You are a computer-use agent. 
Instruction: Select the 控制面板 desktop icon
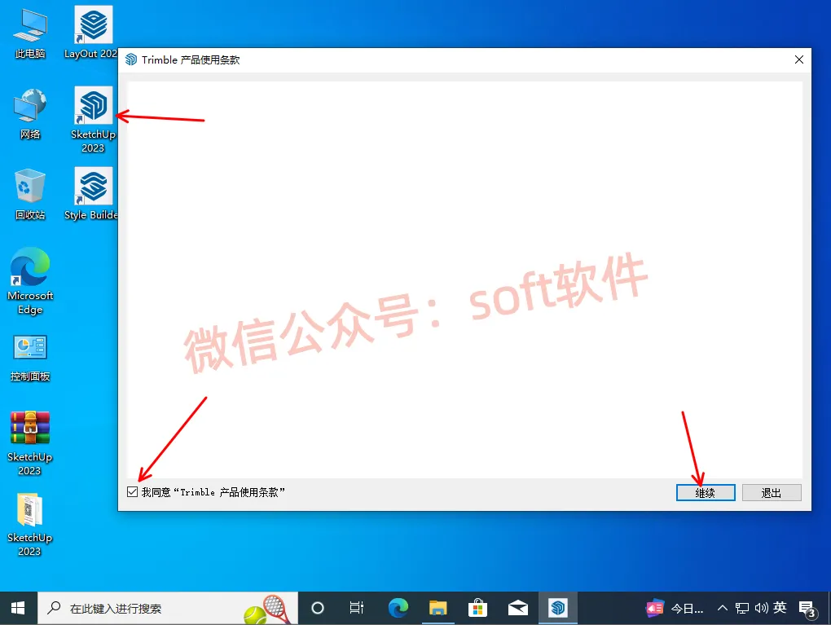point(30,358)
